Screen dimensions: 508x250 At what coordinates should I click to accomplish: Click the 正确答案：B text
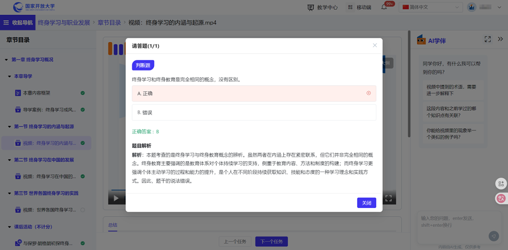tap(145, 132)
